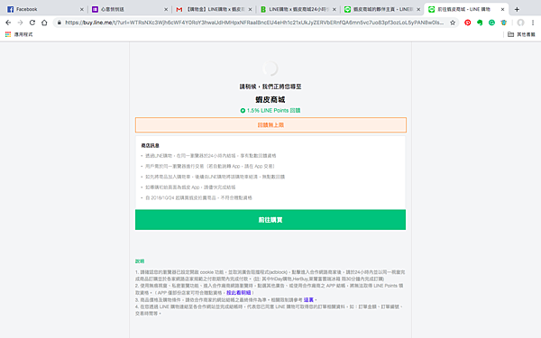The image size is (541, 338).
Task: Close the 前往蝦皮商城 tab
Action: [503, 9]
